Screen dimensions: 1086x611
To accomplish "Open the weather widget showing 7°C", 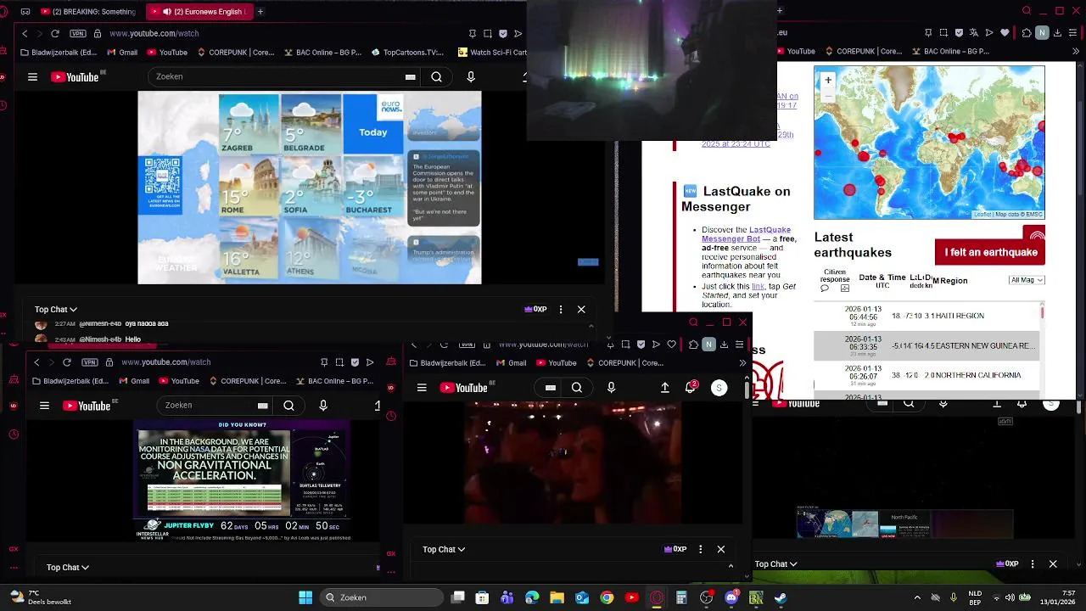I will [x=40, y=597].
